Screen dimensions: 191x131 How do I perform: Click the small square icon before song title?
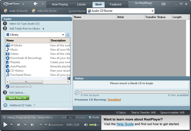pyautogui.click(x=4, y=117)
